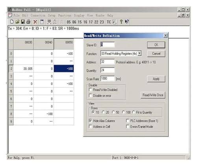Select function 16 toolbar button
This screenshot has width=197, height=166.
click(x=85, y=22)
